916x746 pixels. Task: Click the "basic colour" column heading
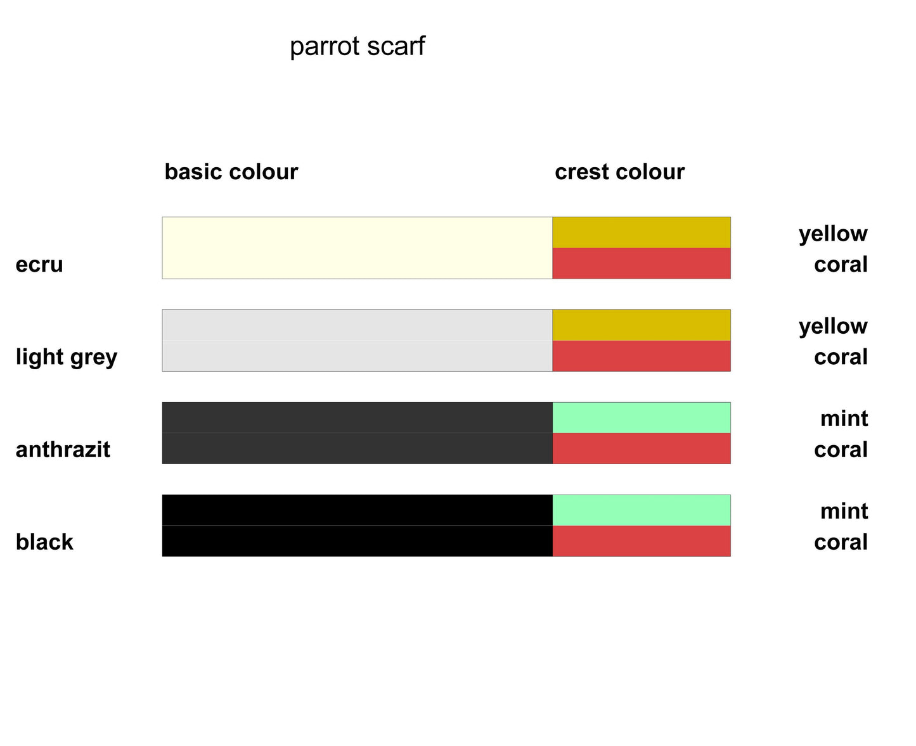(x=231, y=172)
